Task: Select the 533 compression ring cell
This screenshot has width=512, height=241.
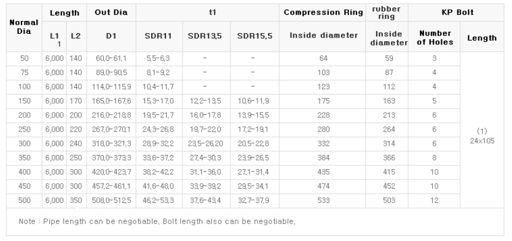Action: click(x=323, y=200)
